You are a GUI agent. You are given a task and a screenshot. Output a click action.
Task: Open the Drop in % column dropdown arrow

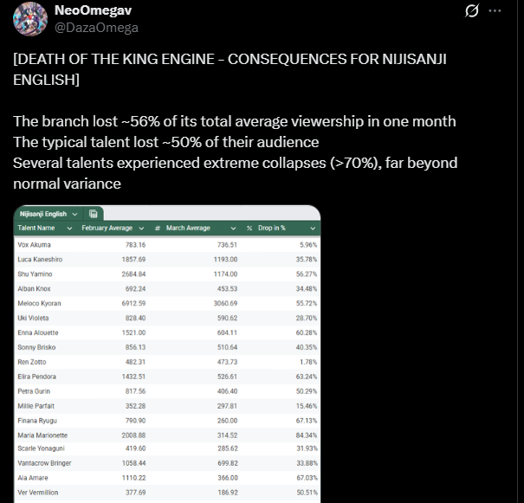tap(313, 229)
